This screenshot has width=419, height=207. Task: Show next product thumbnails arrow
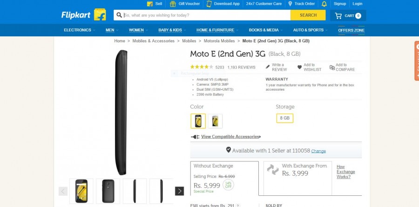click(179, 191)
